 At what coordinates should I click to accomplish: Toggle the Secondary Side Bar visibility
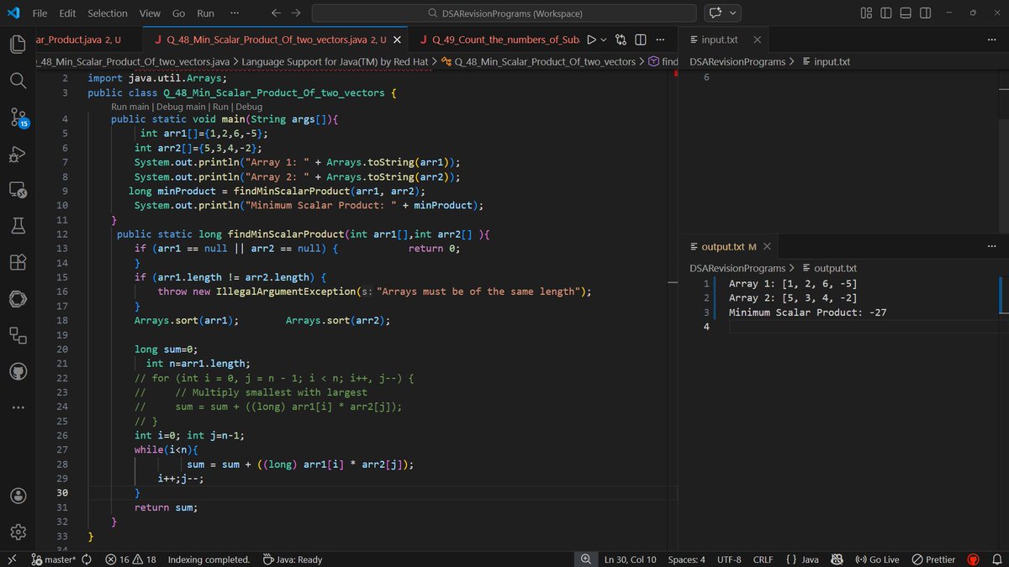(925, 13)
